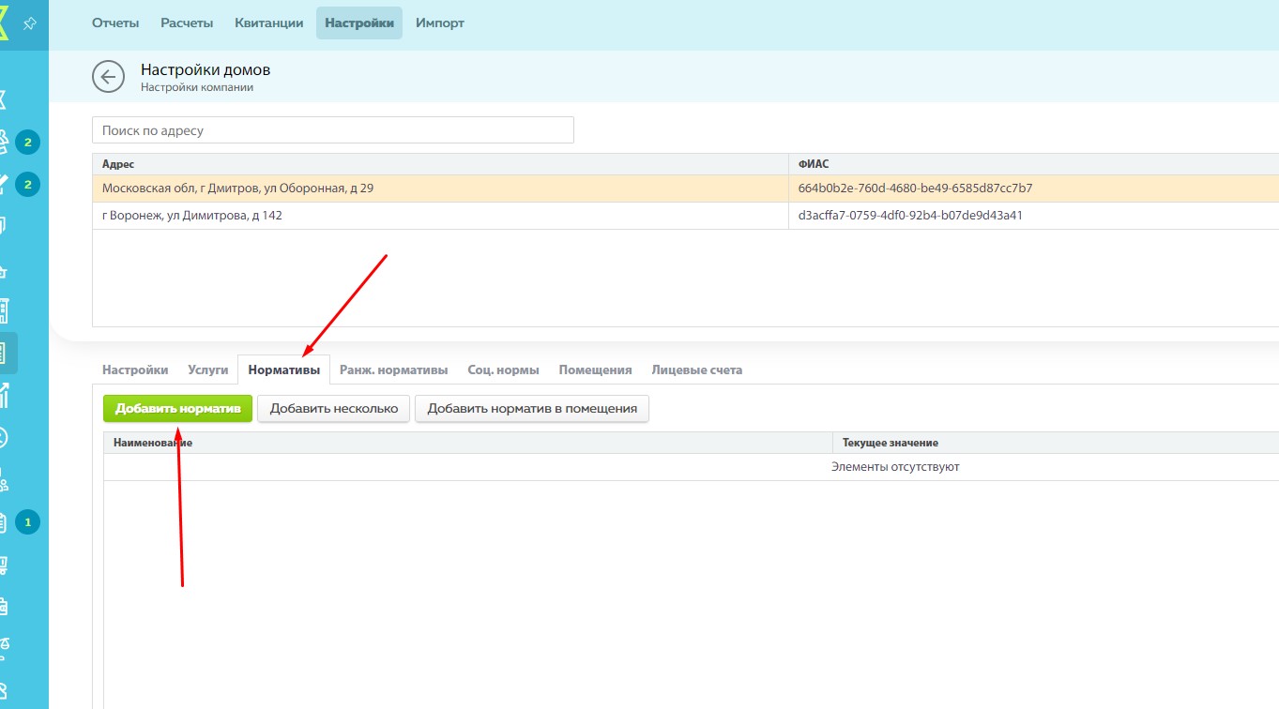Switch to the Помещения tab
Screen dimensions: 1279x709
(x=595, y=370)
